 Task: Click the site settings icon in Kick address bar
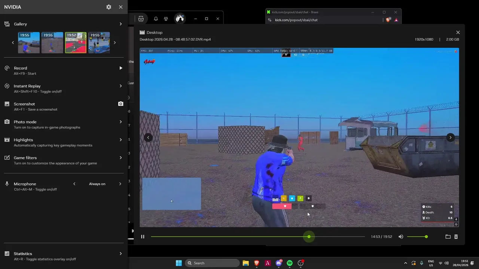tap(269, 20)
